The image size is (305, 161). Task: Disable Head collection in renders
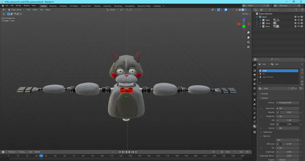coord(302,20)
